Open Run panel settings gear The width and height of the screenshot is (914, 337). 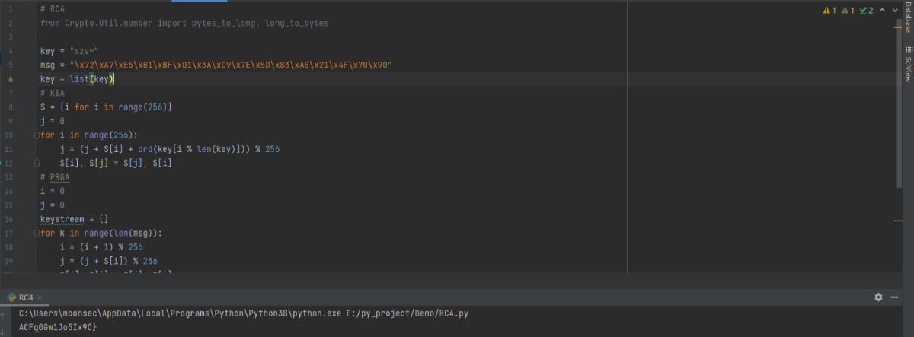click(878, 297)
